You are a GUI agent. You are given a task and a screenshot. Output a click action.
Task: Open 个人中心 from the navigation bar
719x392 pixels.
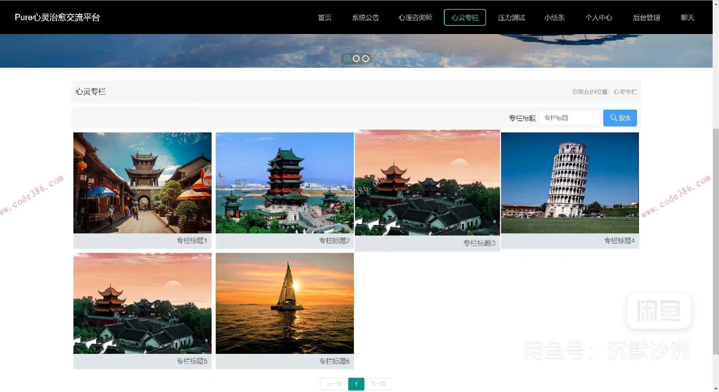598,18
